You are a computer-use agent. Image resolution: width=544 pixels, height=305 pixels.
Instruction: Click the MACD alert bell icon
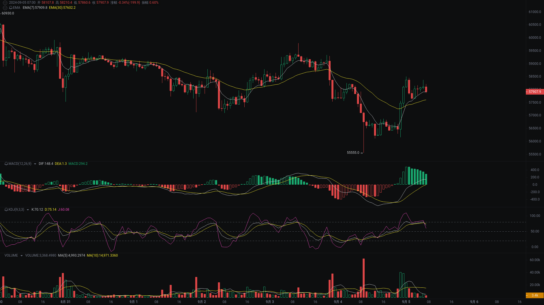point(6,164)
